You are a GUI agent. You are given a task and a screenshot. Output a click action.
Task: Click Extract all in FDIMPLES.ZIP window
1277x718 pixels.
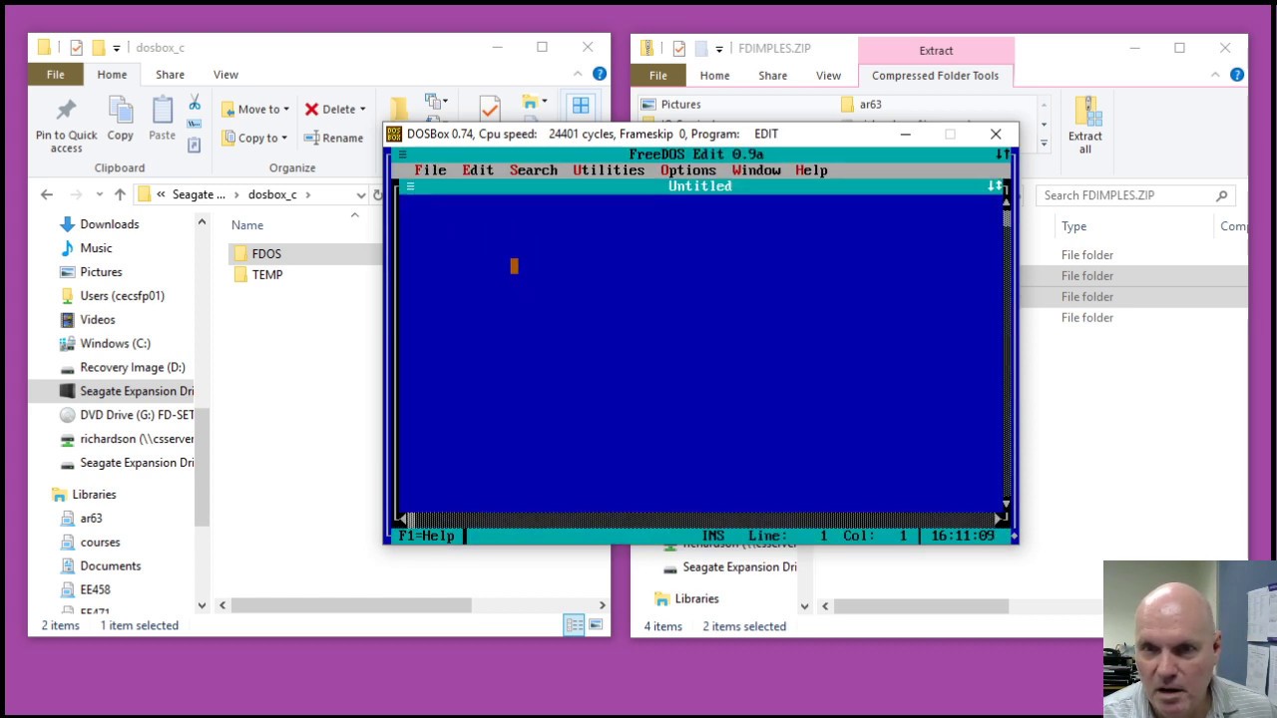[x=1085, y=126]
